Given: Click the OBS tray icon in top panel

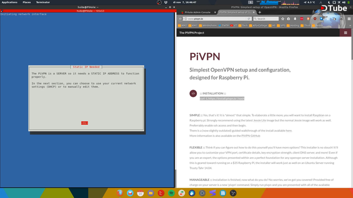Looking at the screenshot, I should [x=159, y=2].
